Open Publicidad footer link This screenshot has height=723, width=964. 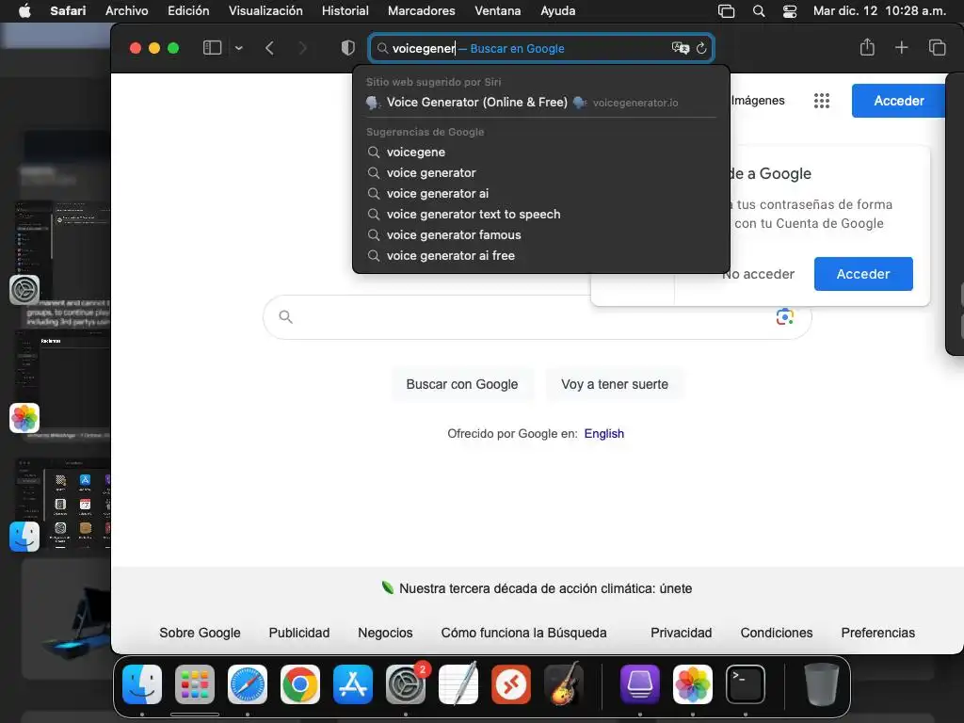(298, 633)
